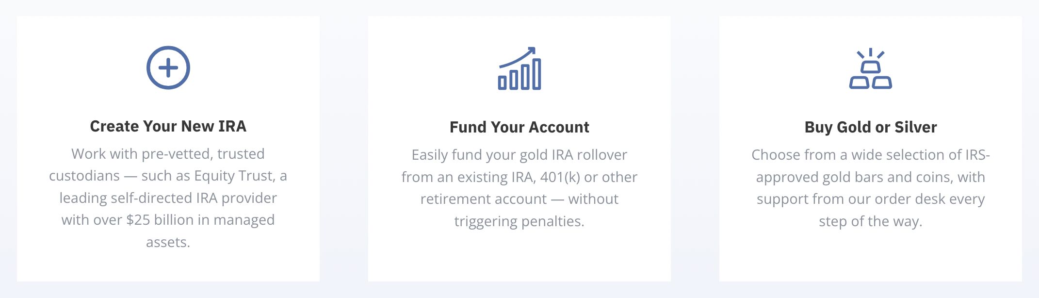
Task: Click the 'step of the way.' text
Action: 871,221
